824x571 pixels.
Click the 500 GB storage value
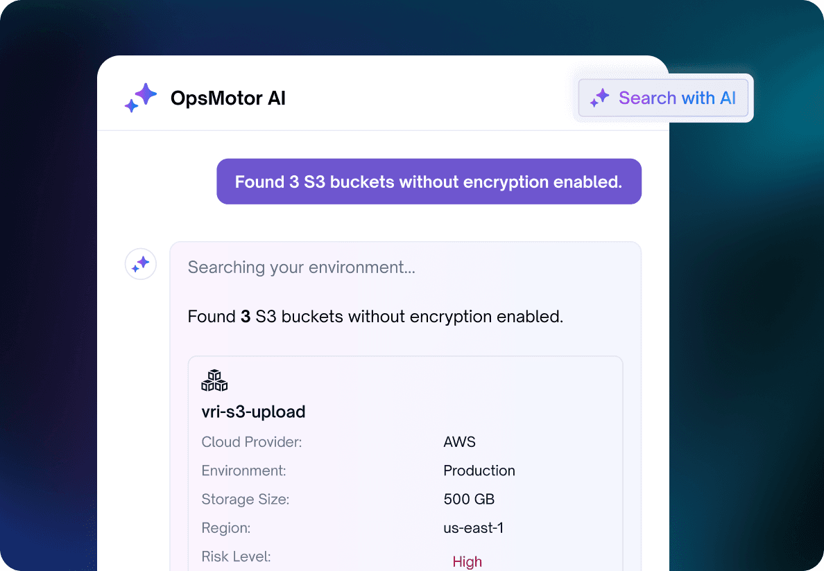(x=470, y=499)
